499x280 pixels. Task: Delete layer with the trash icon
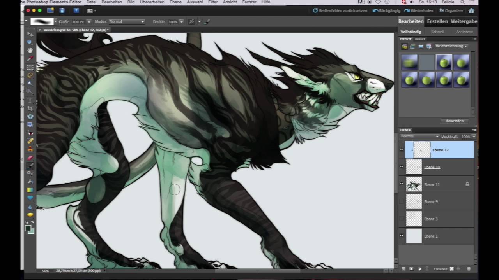[469, 269]
